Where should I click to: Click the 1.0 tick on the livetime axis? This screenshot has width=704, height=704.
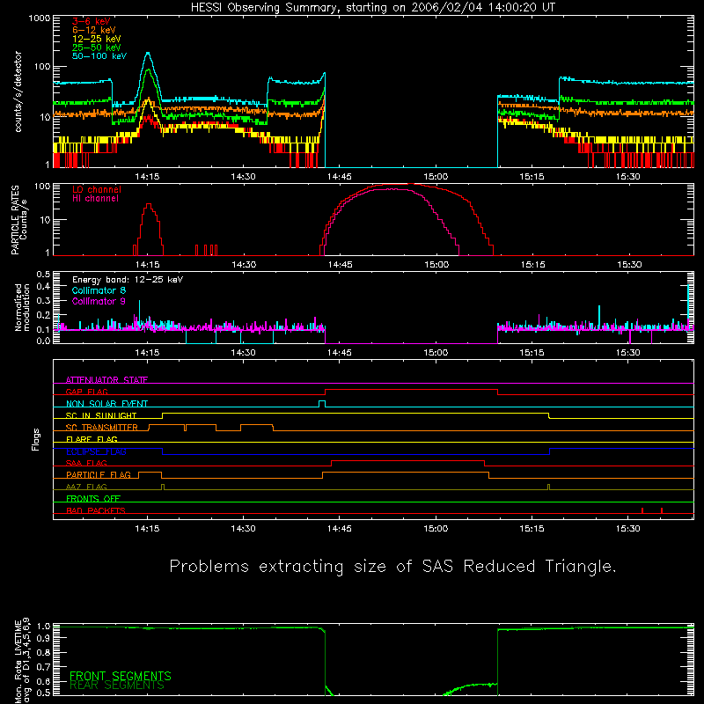pos(43,627)
